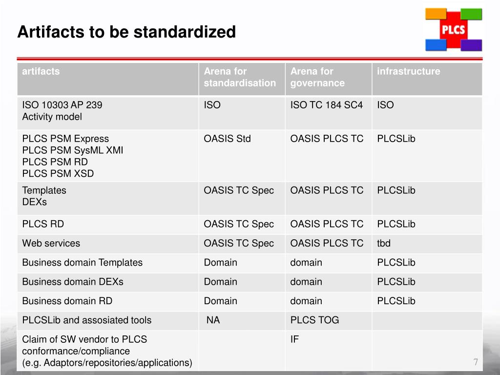Click the "Activity model" text line
The width and height of the screenshot is (500, 375).
click(x=52, y=117)
